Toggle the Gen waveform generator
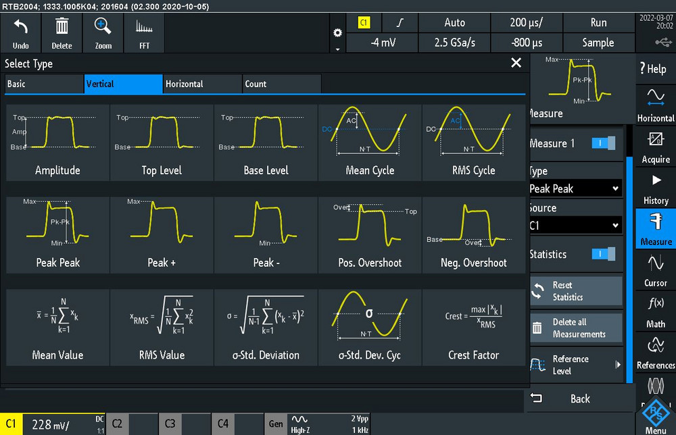This screenshot has width=676, height=435. 276,424
